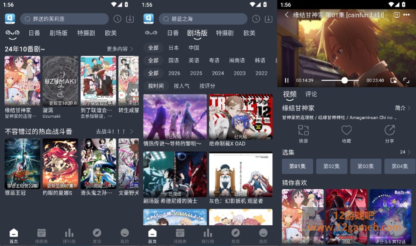Open the 罪恶王冠 poster
Screen dimensions: 416x246
click(x=22, y=164)
